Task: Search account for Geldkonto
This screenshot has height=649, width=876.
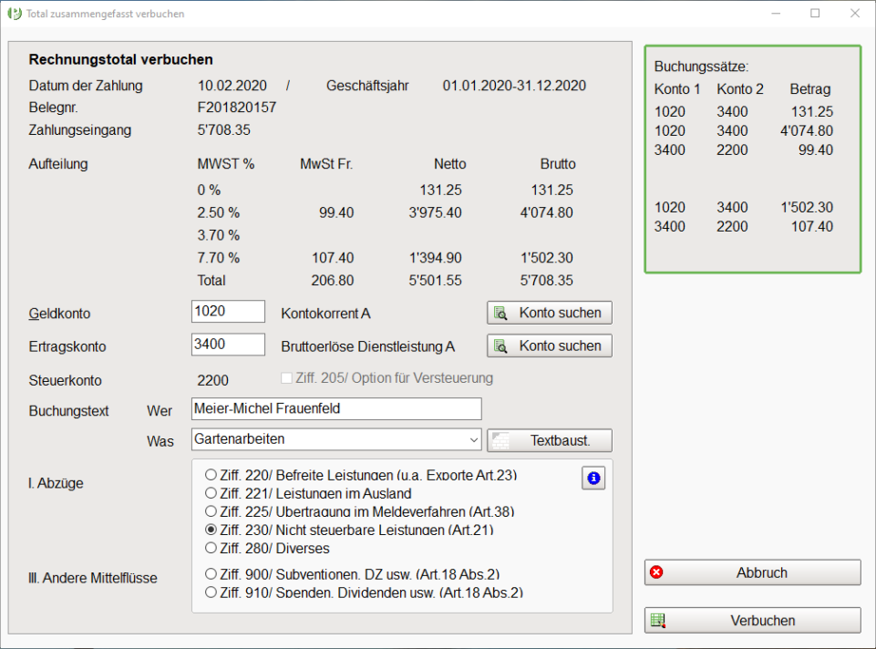Action: click(x=550, y=313)
